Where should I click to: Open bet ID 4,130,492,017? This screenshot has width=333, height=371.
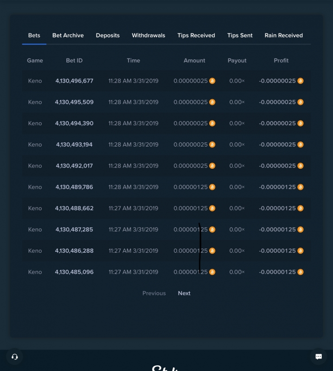(74, 166)
